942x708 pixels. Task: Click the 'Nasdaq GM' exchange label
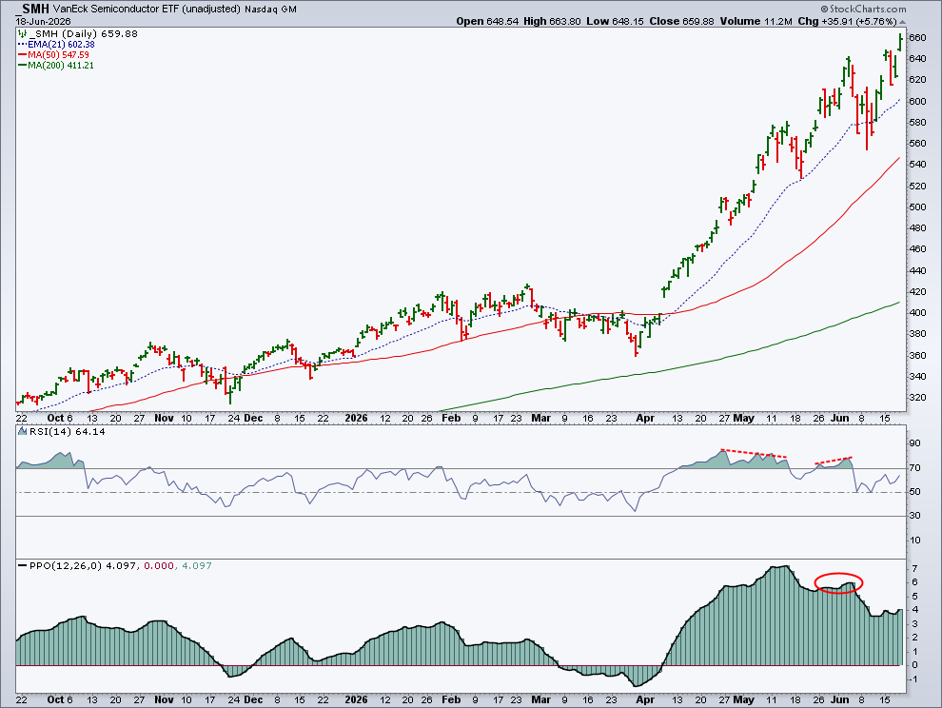click(270, 9)
